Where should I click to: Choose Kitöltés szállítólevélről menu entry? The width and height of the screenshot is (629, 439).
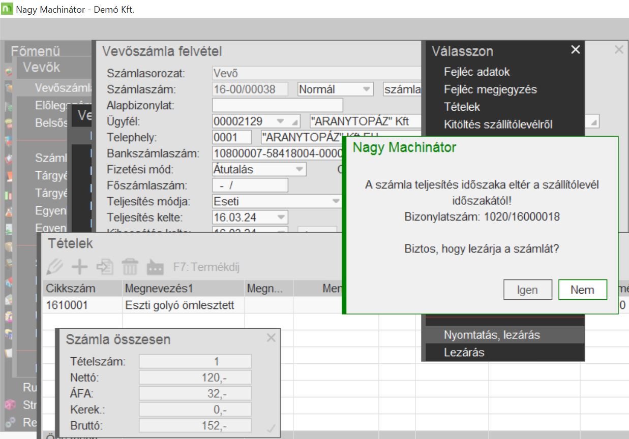[498, 124]
